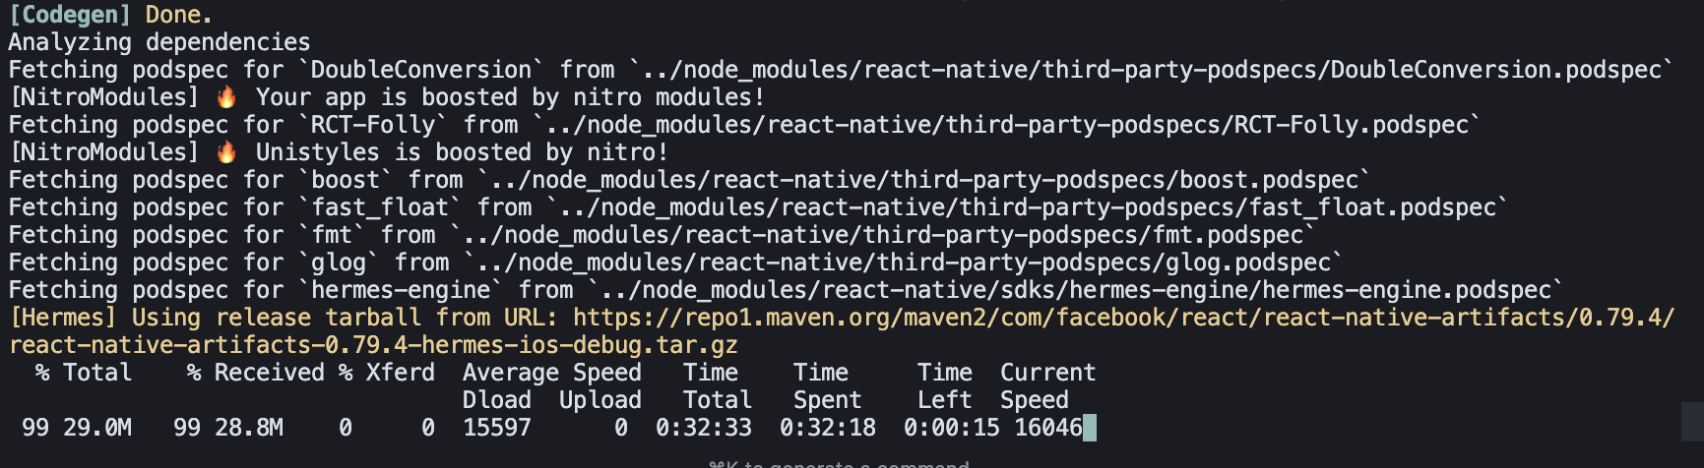Screen dimensions: 1704x468
Task: Click the boost.podspec path
Action: pos(923,180)
